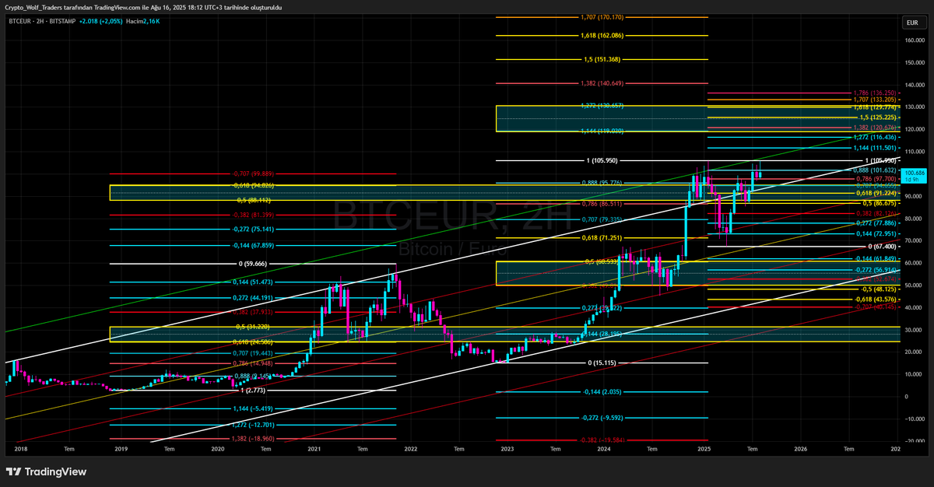Select the -0,382 (81.399) Fibonacci label

(x=253, y=215)
